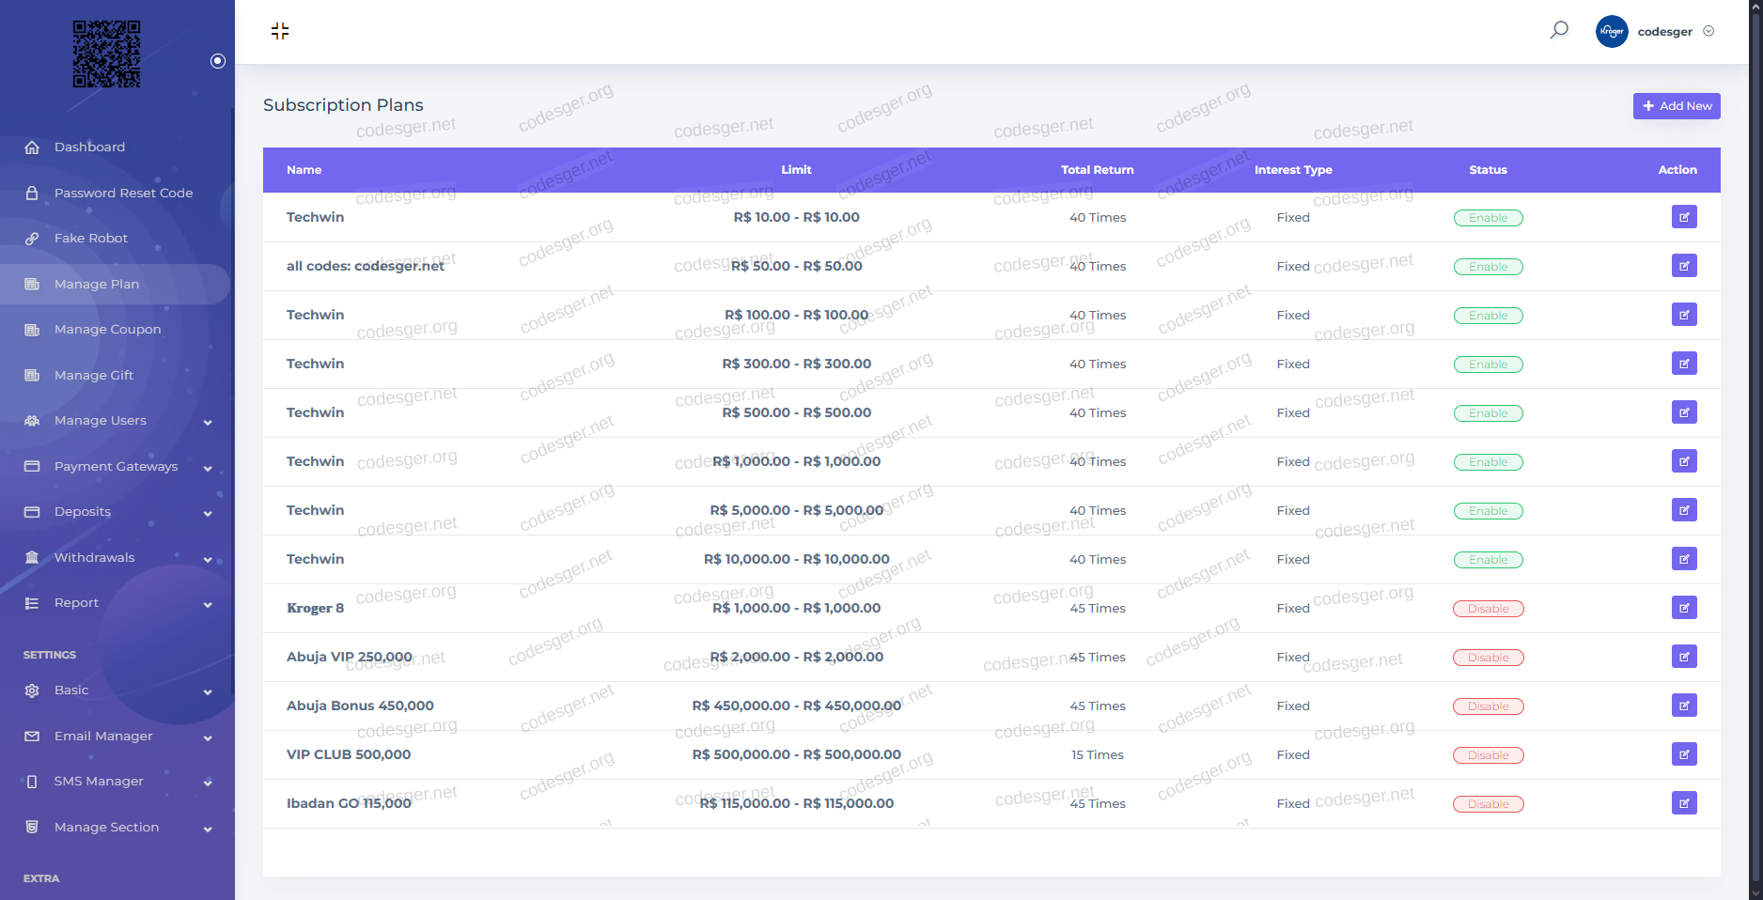Edit the VIP CLUB 500,000 plan

click(x=1684, y=754)
